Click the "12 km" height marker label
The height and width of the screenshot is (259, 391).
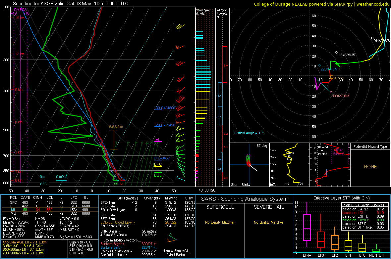(20, 54)
